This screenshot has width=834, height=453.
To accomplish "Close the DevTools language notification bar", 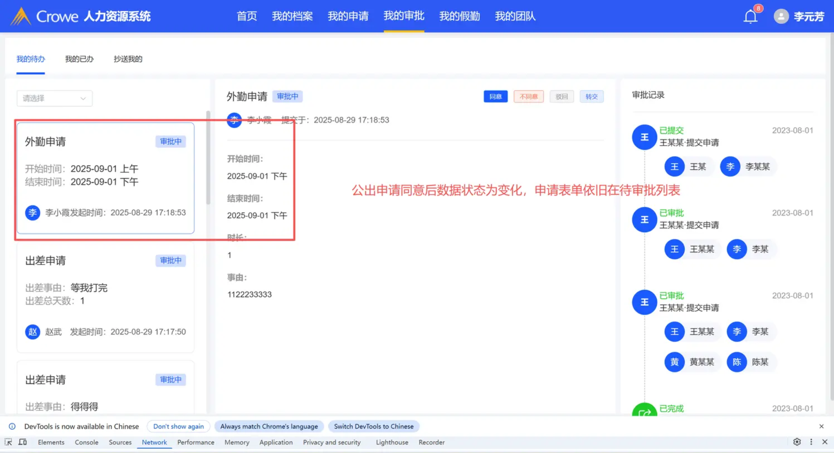I will [821, 426].
